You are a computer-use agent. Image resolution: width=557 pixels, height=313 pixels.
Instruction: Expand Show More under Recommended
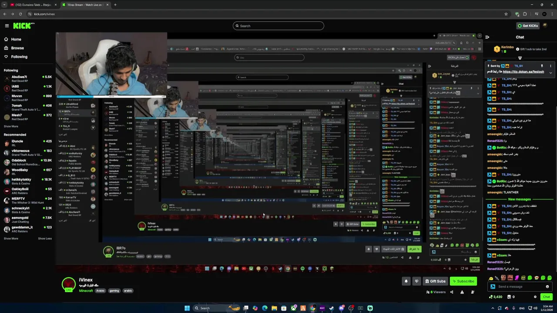11,239
